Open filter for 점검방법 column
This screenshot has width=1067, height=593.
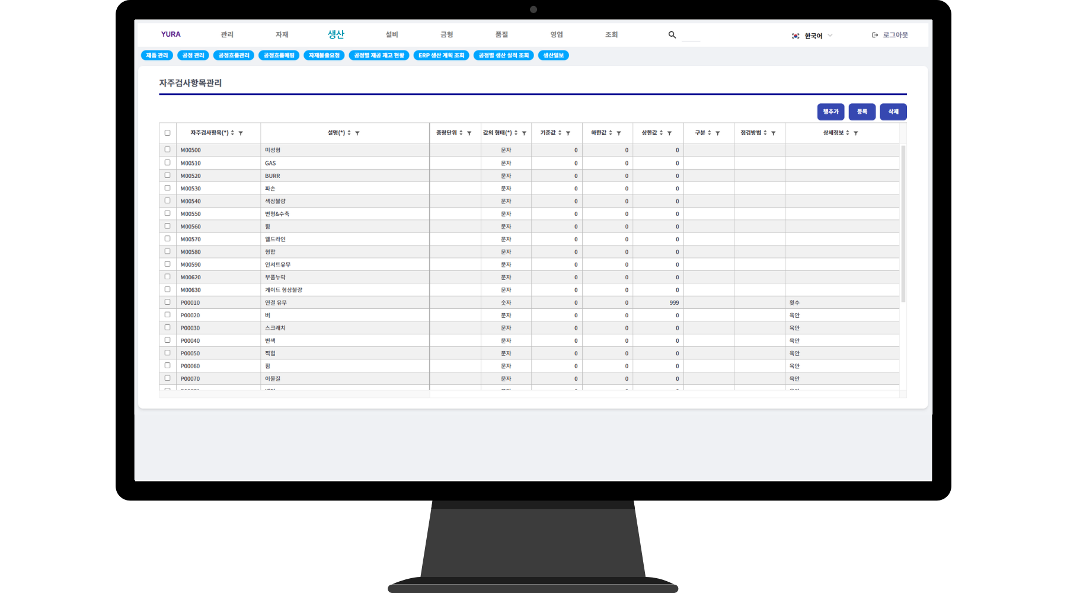point(773,133)
